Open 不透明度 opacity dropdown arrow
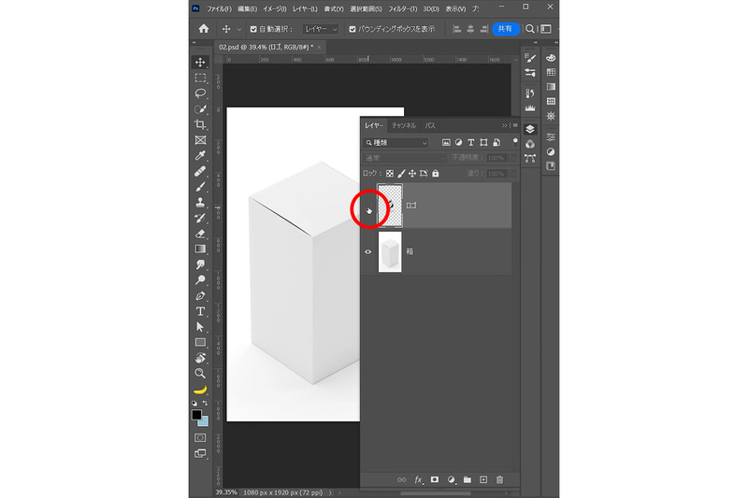Image resolution: width=748 pixels, height=498 pixels. click(x=513, y=158)
